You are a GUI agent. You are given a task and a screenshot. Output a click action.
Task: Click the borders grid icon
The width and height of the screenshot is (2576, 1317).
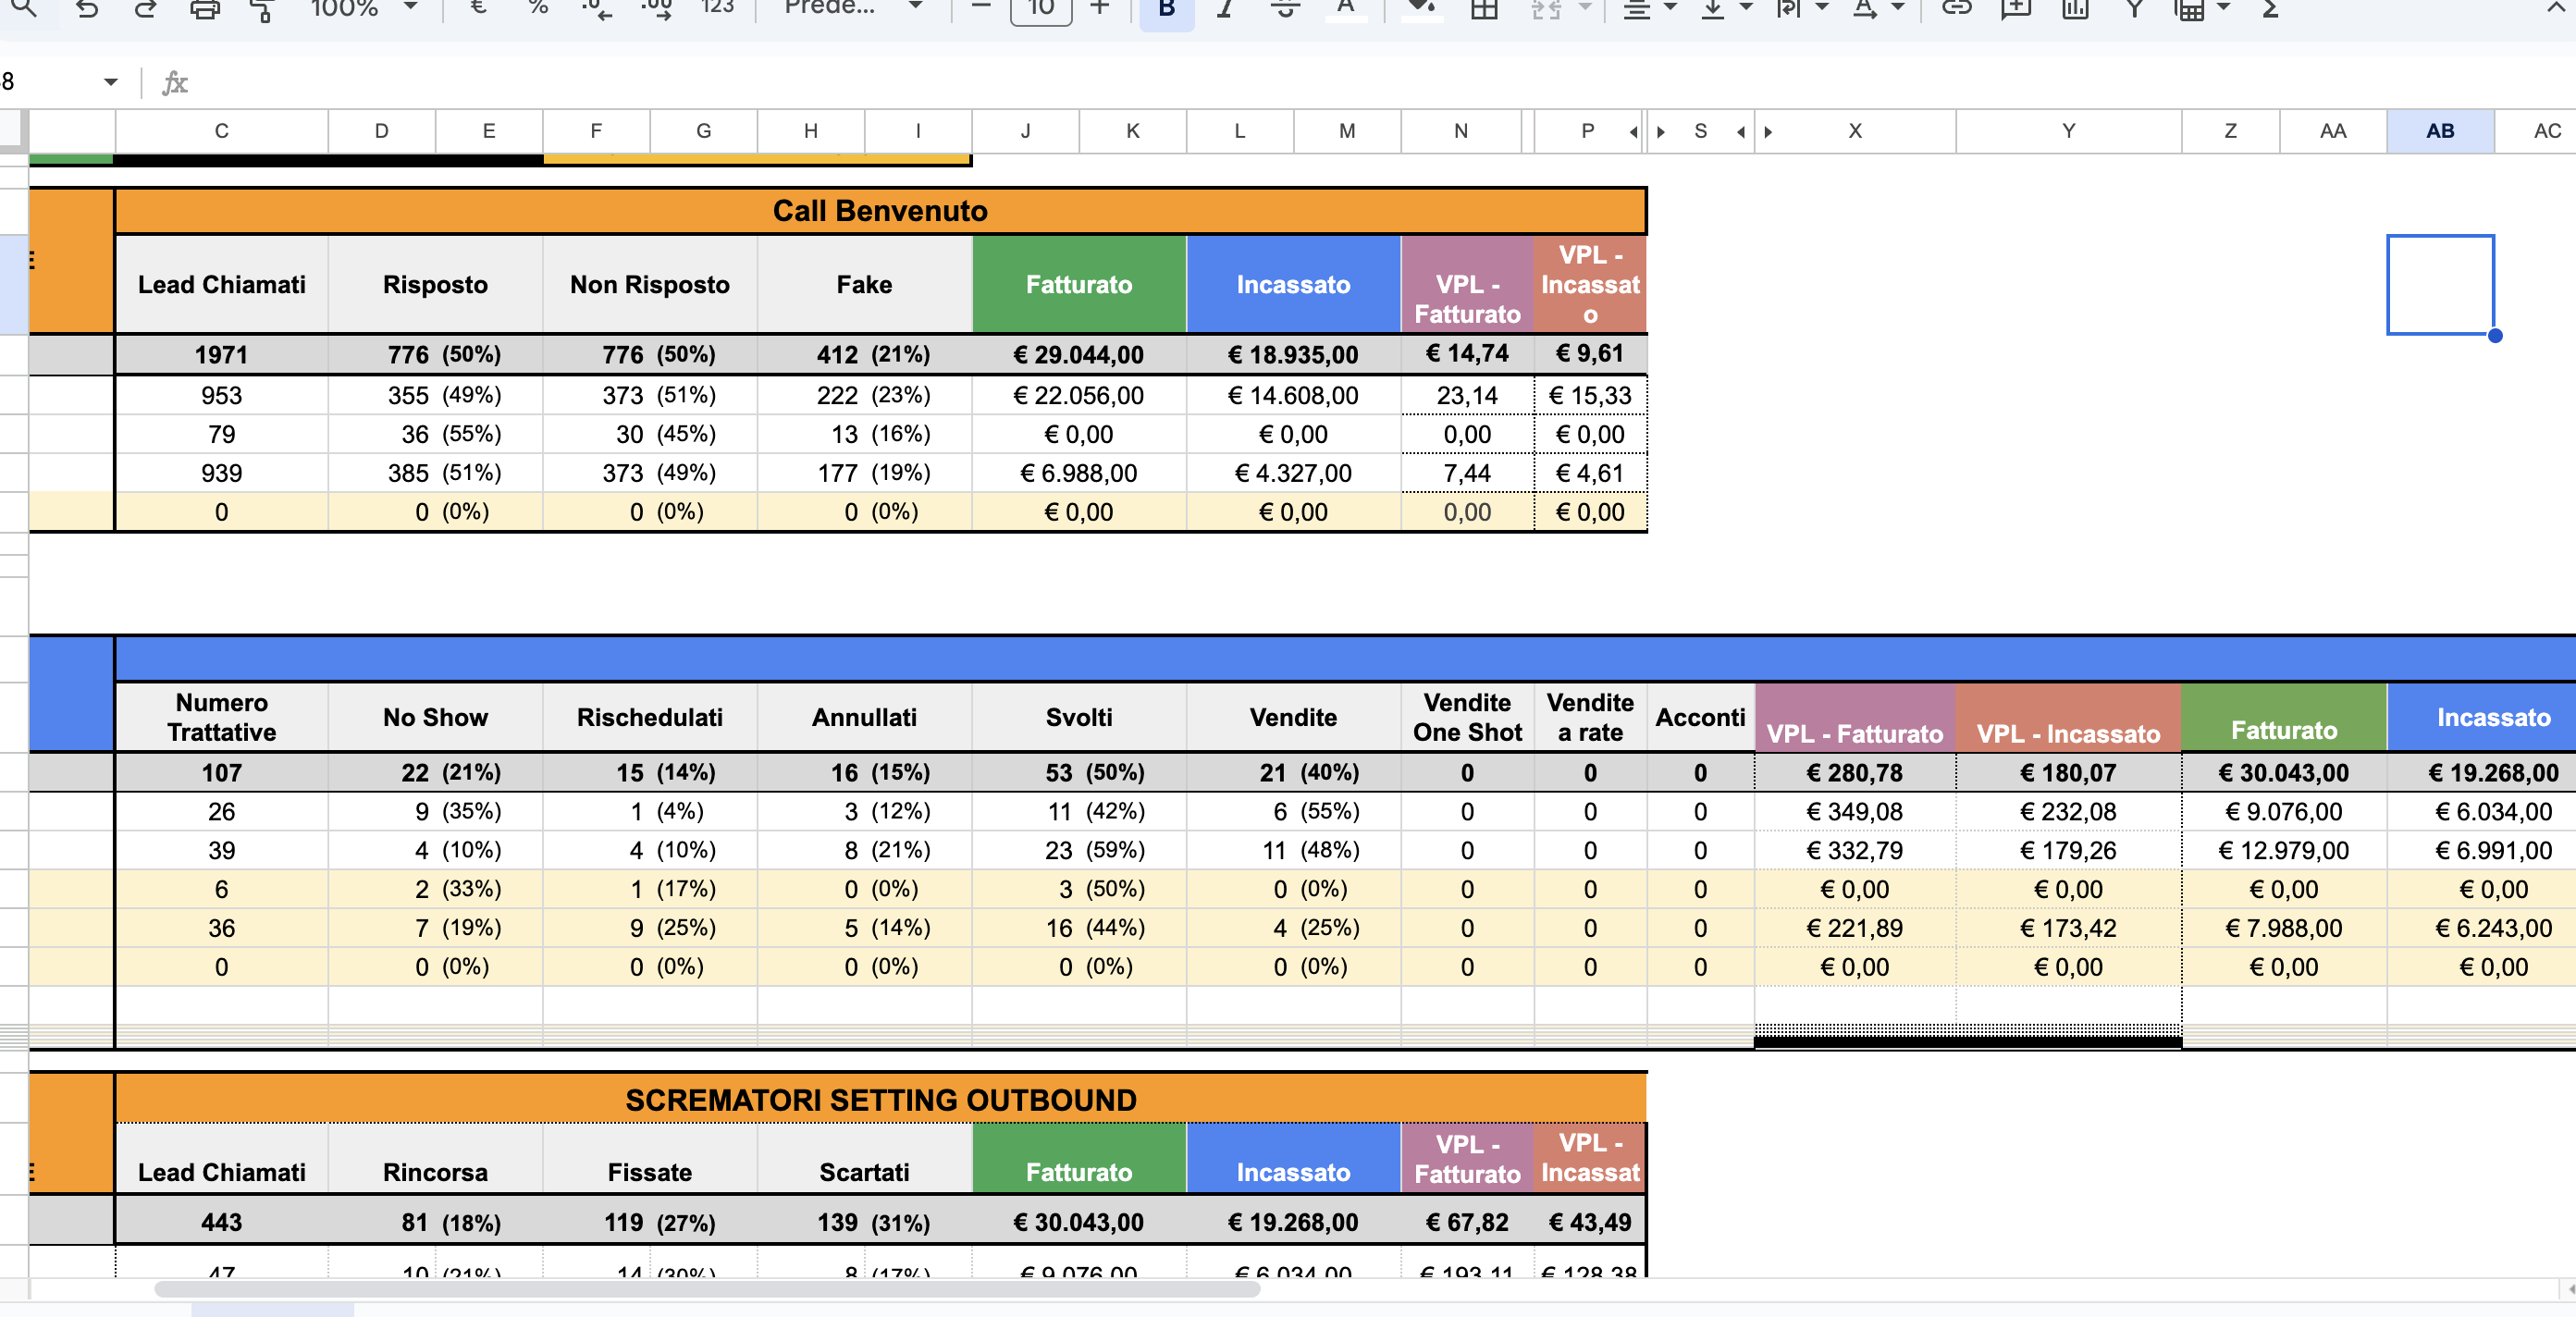tap(1484, 10)
